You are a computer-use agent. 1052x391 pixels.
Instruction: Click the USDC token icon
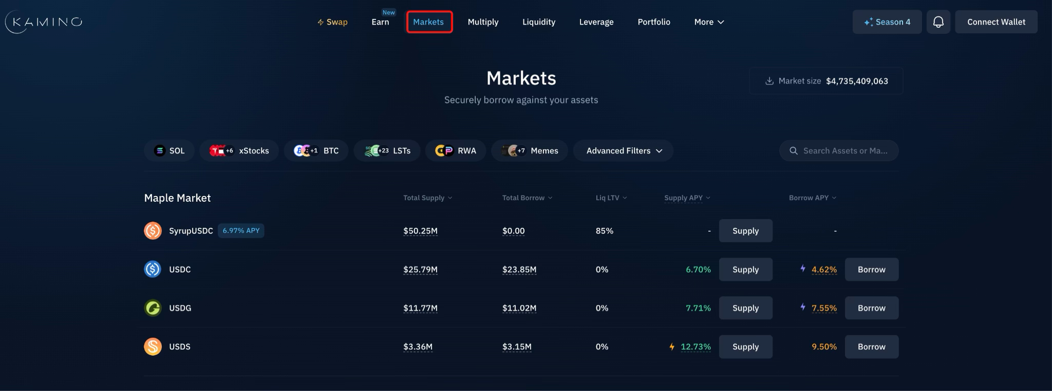tap(153, 270)
